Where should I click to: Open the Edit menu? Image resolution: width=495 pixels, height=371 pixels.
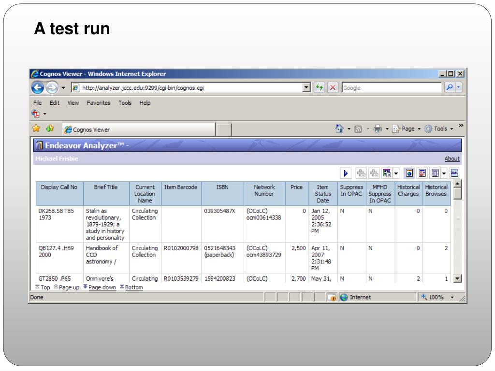pos(55,103)
